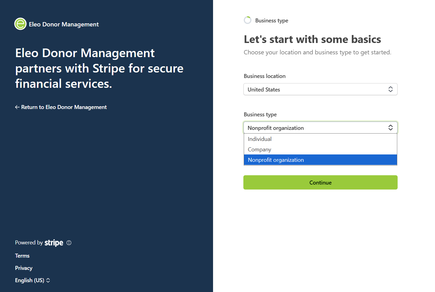Open the Privacy link
The width and height of the screenshot is (435, 292).
(24, 268)
